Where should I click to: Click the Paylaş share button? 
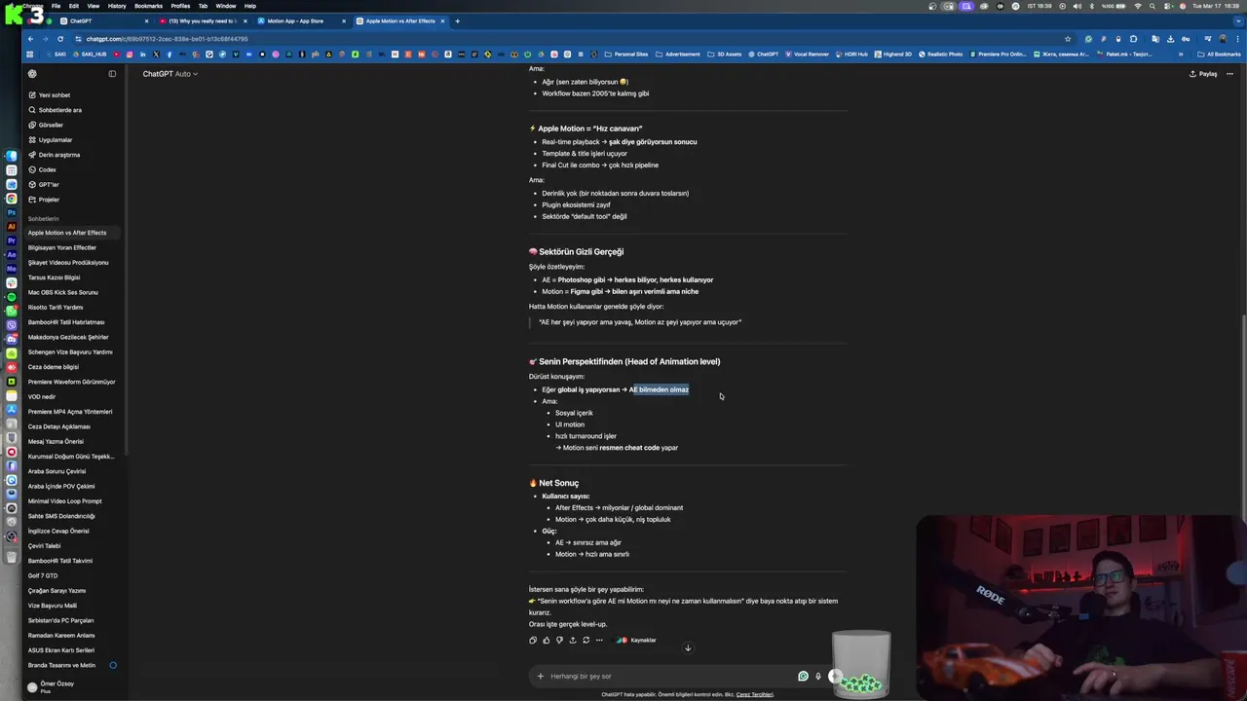tap(1203, 74)
